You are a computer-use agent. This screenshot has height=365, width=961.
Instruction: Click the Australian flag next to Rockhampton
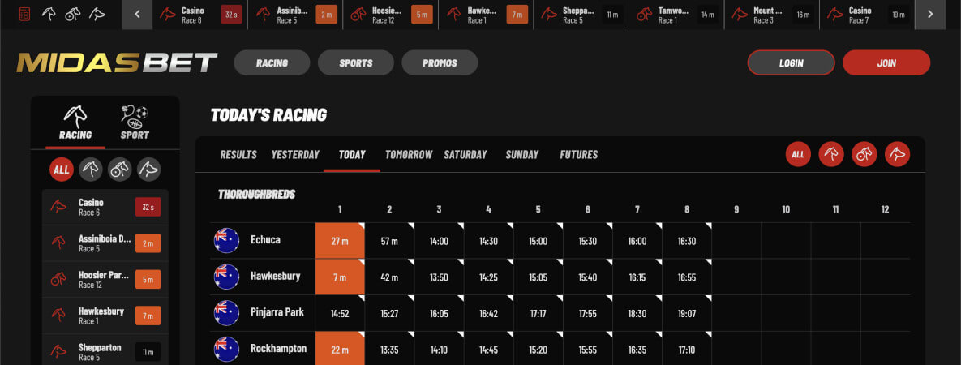click(226, 349)
